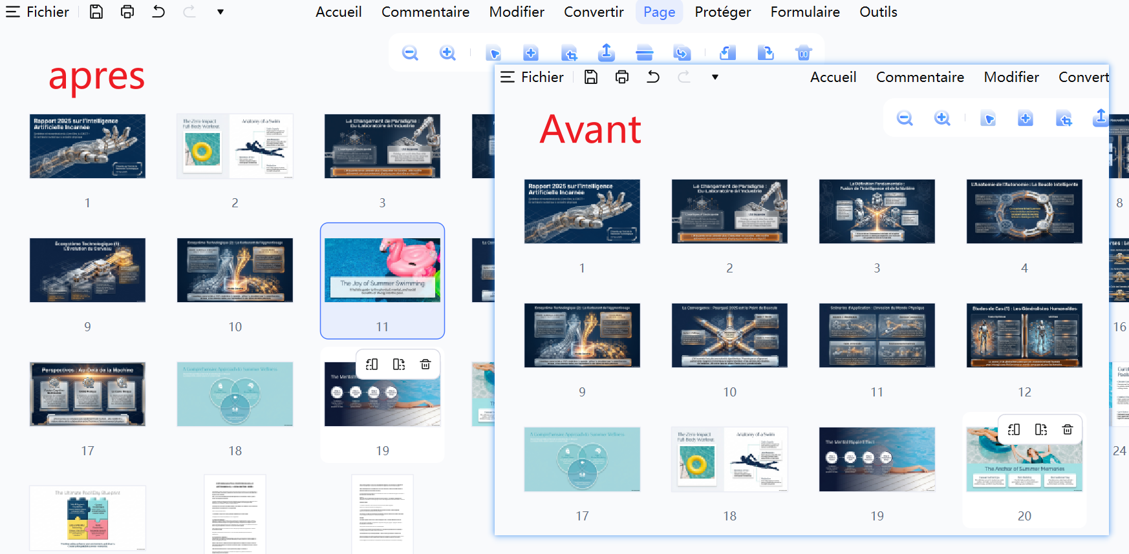Undo last action in the Avant window
The image size is (1129, 554).
point(653,77)
